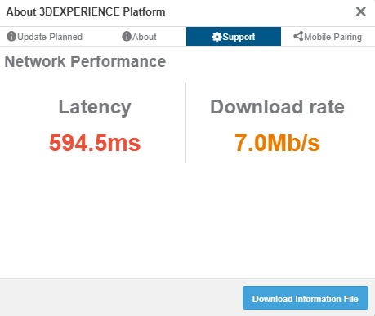Select the Latency label text
This screenshot has width=375, height=316.
(x=95, y=107)
